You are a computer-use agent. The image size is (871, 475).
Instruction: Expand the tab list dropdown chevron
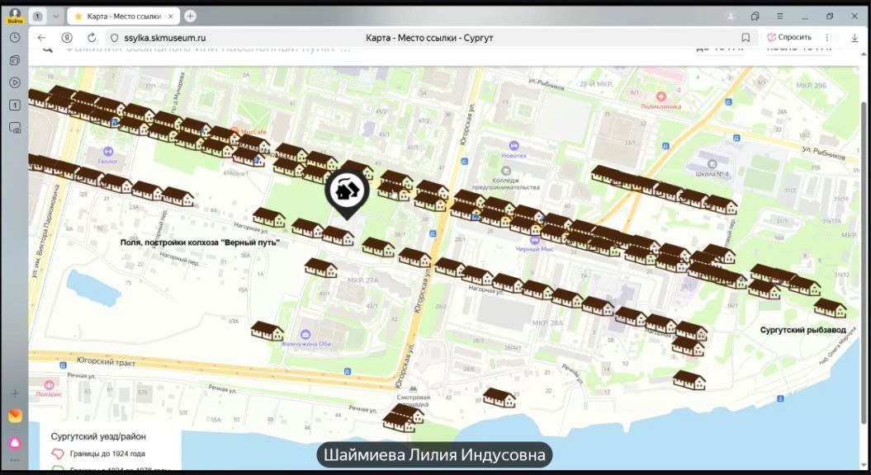coord(55,16)
